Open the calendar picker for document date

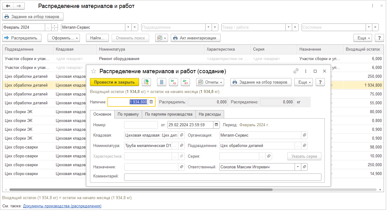[217, 125]
